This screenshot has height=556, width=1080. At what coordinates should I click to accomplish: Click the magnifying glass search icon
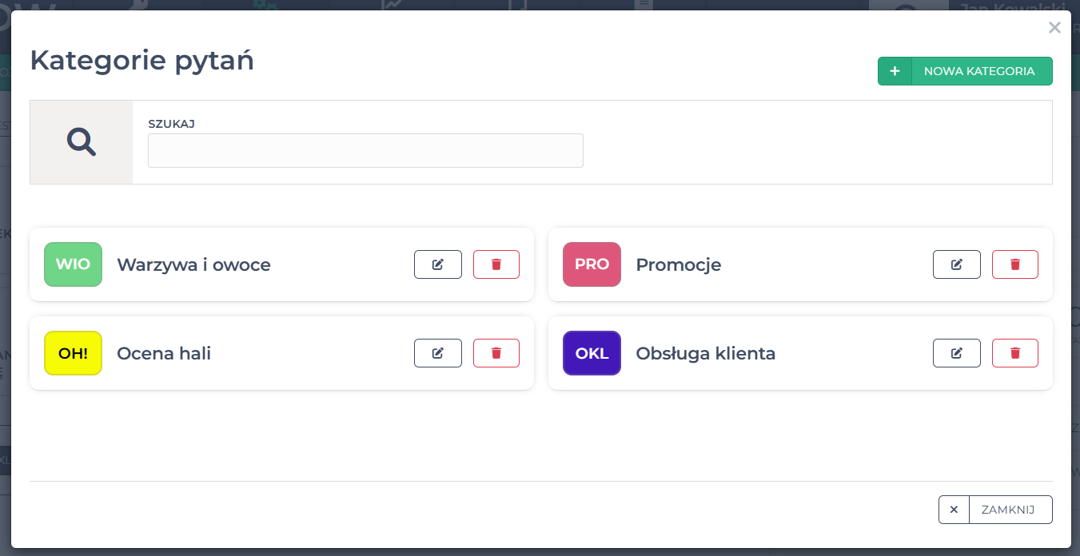pyautogui.click(x=82, y=142)
